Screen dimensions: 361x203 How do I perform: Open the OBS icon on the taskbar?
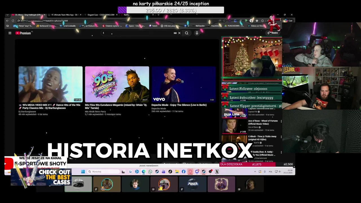click(x=210, y=171)
